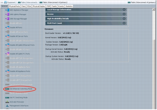The height and width of the screenshot is (110, 157).
Task: Click the Disable All Ports link
Action: [x=16, y=28]
